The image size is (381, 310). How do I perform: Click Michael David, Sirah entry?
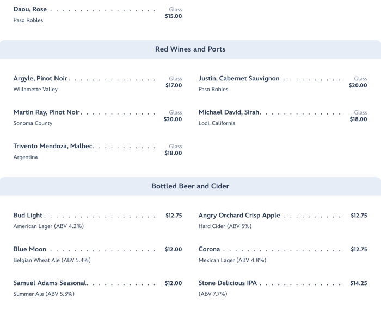coord(230,112)
